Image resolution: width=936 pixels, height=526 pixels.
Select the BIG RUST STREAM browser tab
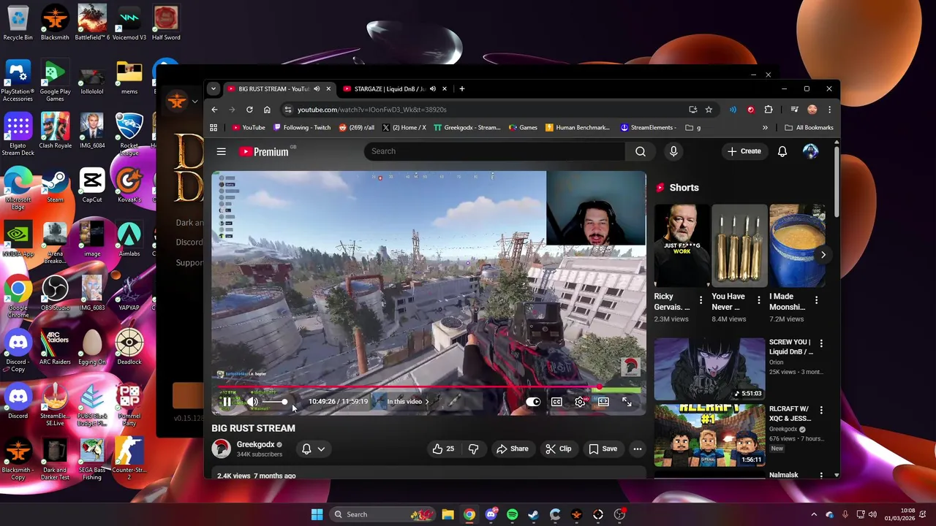(273, 89)
